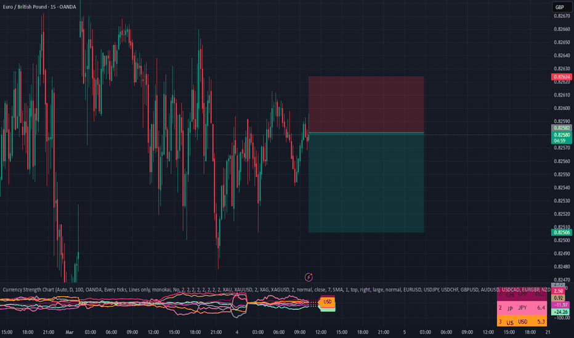574x338 pixels.
Task: Click the 0.82470 price scale label
Action: pyautogui.click(x=562, y=280)
